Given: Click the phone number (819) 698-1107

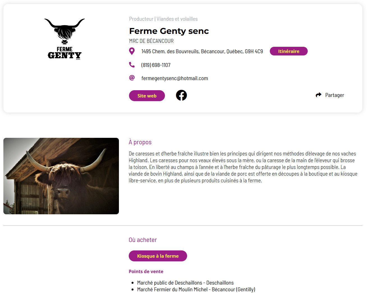Looking at the screenshot, I should 156,65.
